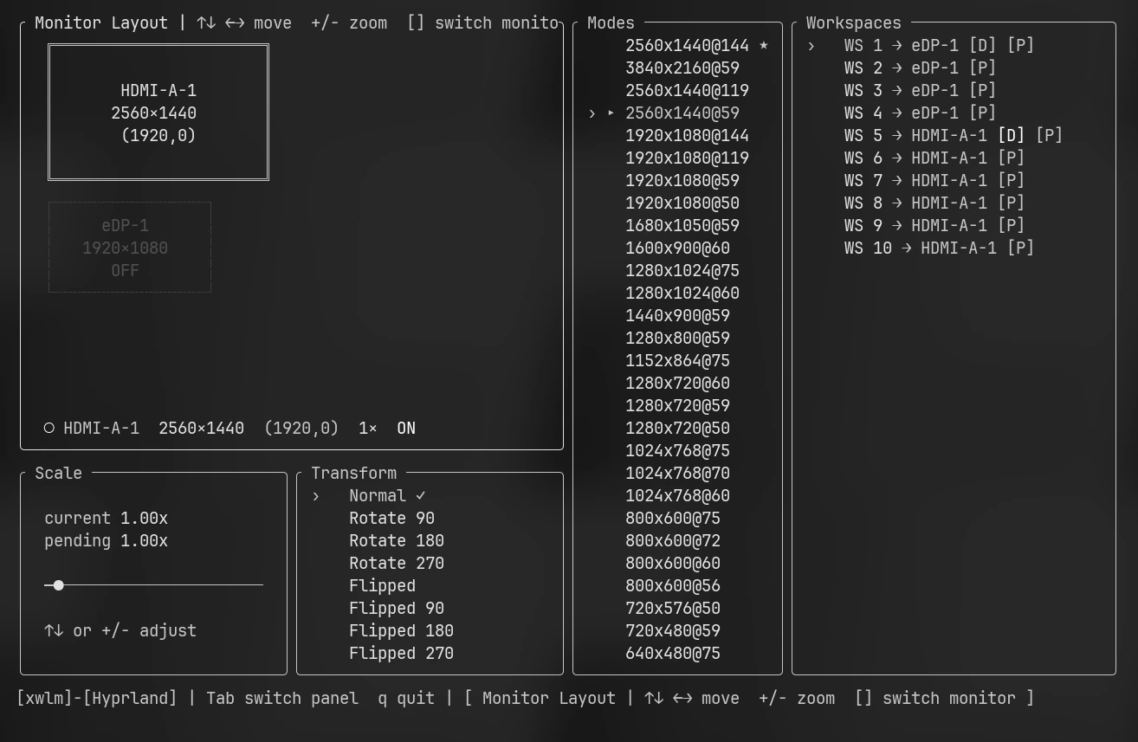This screenshot has height=742, width=1138.
Task: Select the disabled eDP-1 monitor box
Action: pyautogui.click(x=130, y=248)
